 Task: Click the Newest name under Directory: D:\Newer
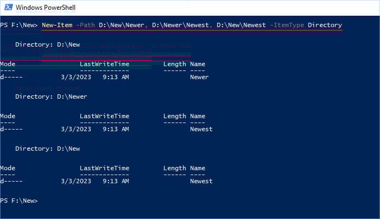coord(201,129)
